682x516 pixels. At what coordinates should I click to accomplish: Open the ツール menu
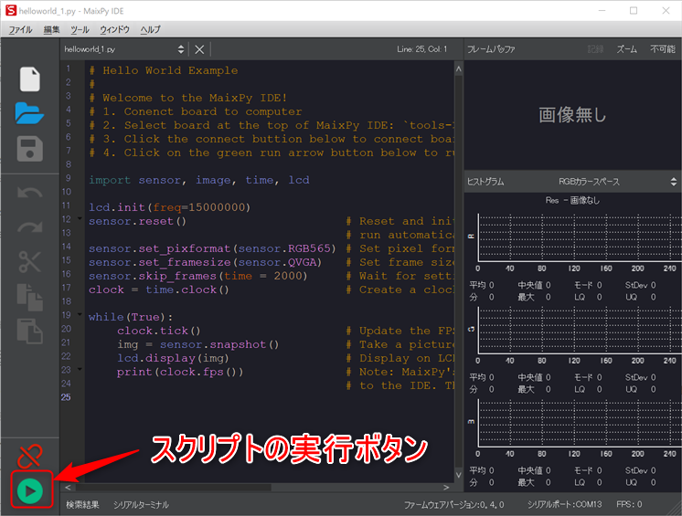pyautogui.click(x=80, y=29)
